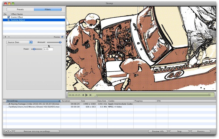Step forward one frame in the preview
This screenshot has height=139, width=219.
click(x=91, y=95)
